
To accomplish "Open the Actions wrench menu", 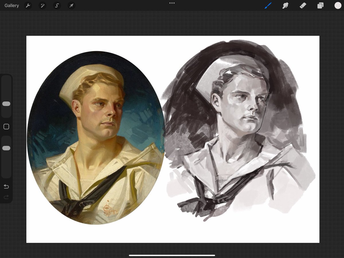I will (x=28, y=5).
